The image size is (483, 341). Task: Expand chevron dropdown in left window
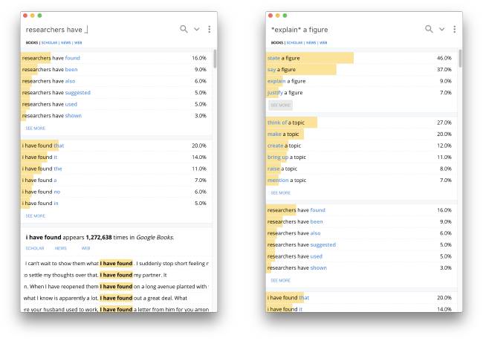click(x=197, y=29)
